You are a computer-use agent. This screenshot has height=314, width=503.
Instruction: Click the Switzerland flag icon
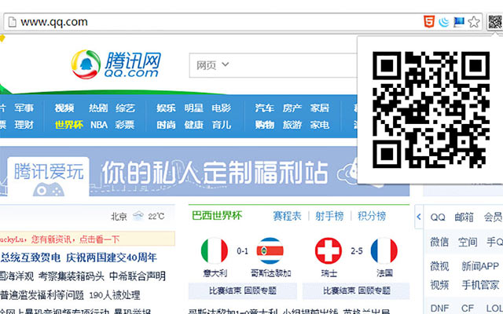[x=329, y=251]
